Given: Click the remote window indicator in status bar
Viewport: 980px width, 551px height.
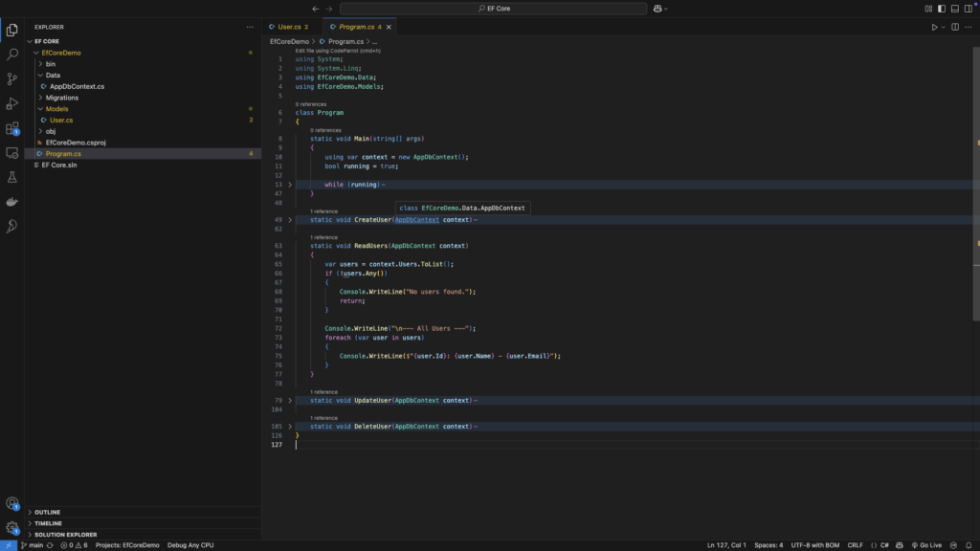Looking at the screenshot, I should pyautogui.click(x=8, y=545).
